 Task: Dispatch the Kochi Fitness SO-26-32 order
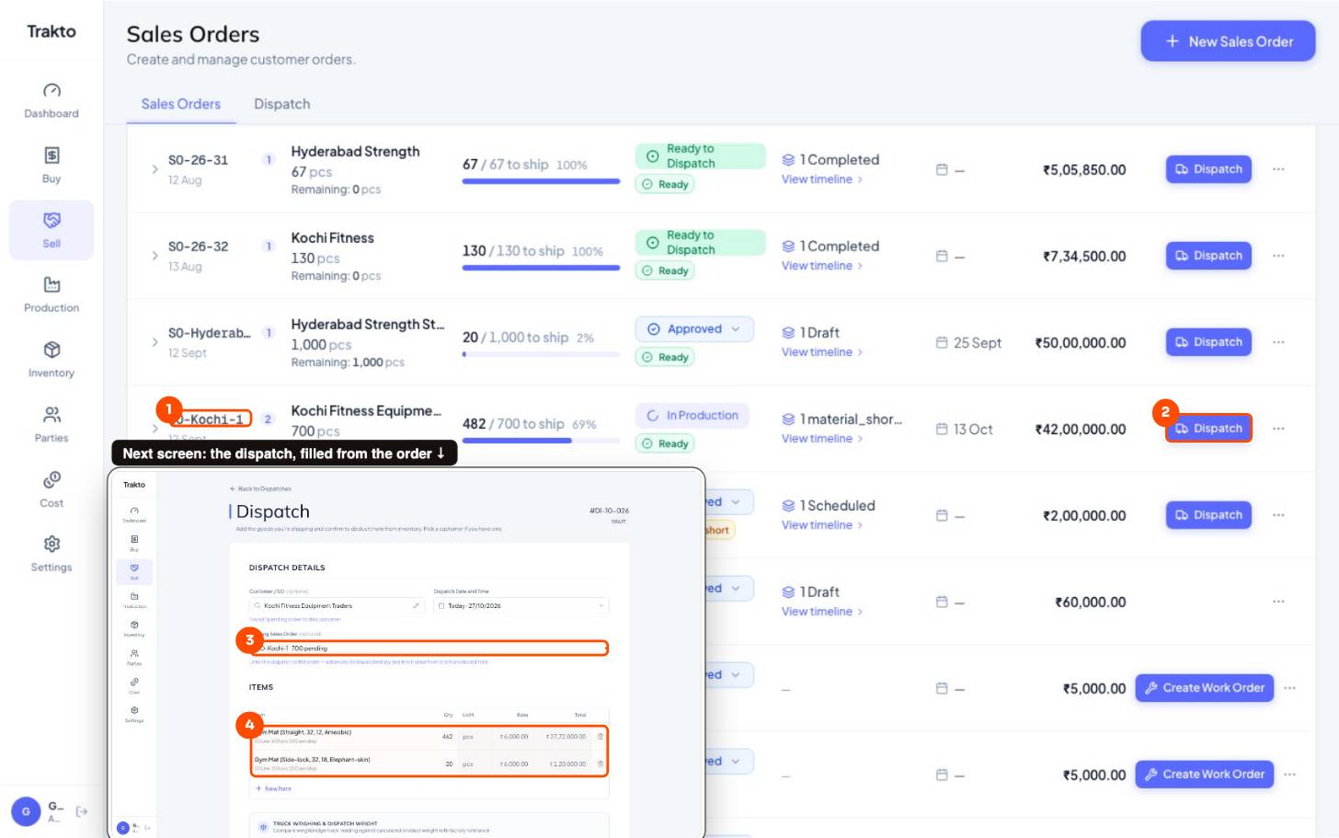tap(1208, 256)
